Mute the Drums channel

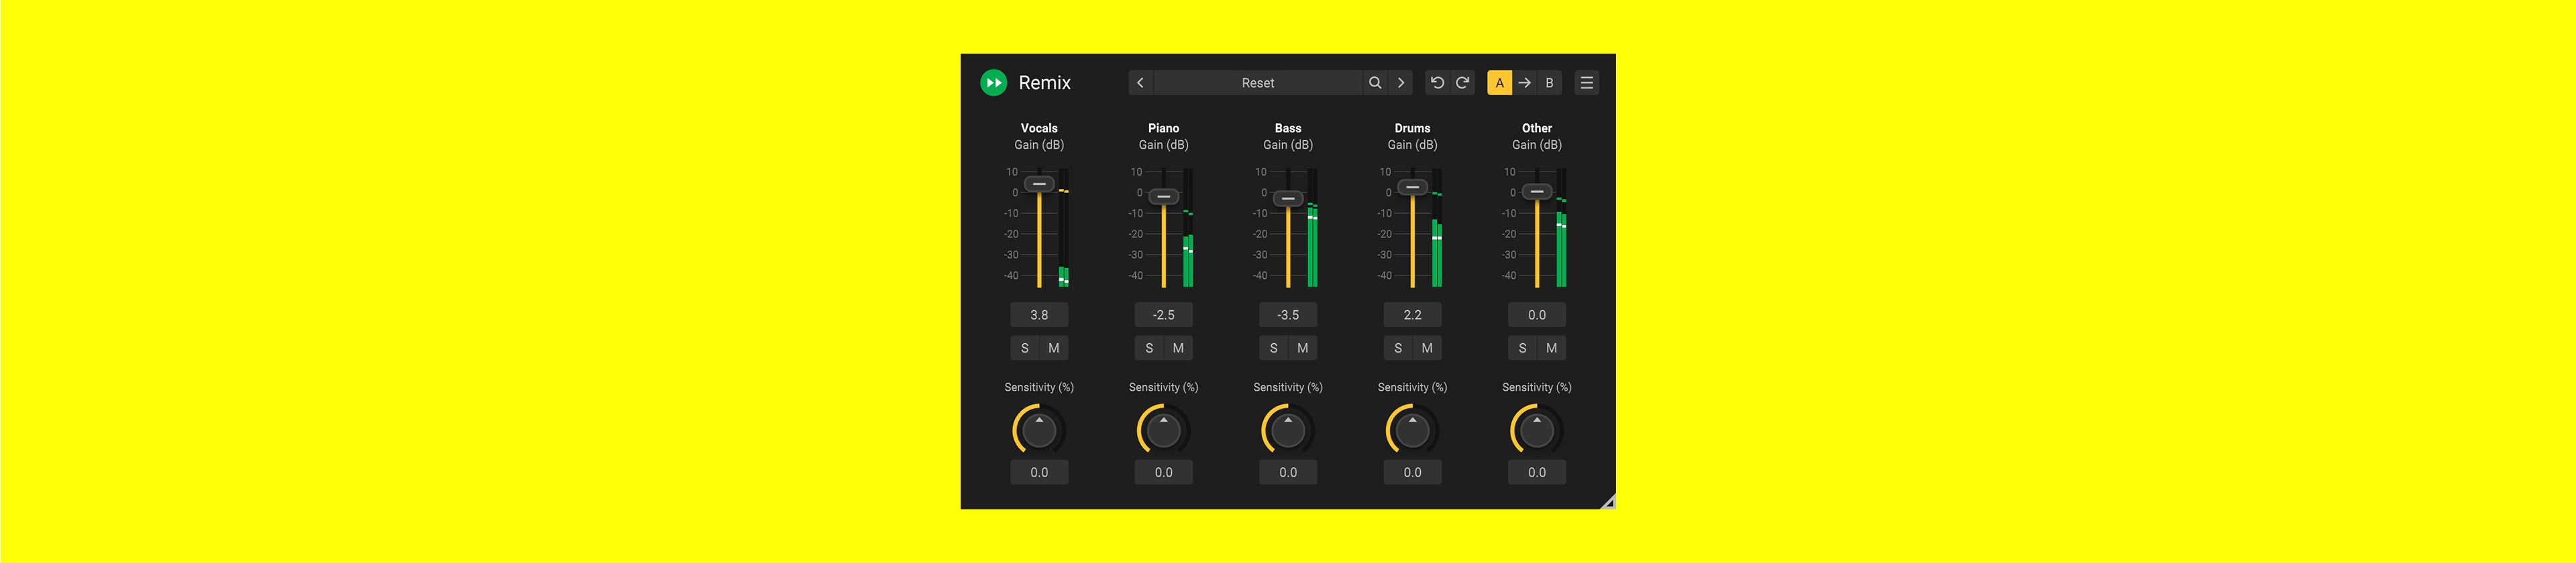[x=1427, y=349]
